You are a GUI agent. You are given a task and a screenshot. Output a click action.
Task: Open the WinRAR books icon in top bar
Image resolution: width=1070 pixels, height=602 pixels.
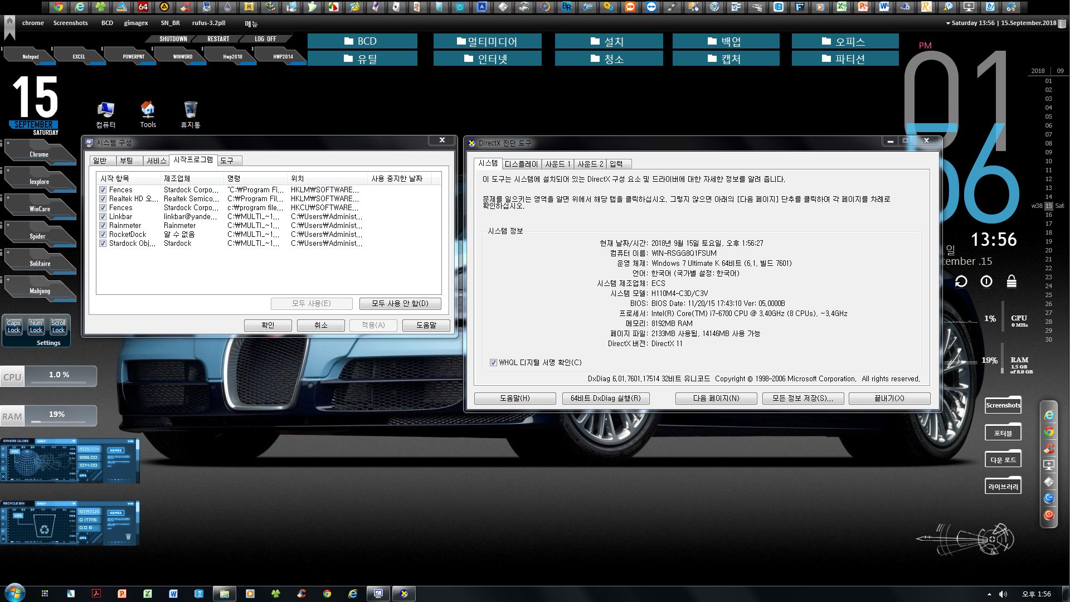pyautogui.click(x=270, y=7)
